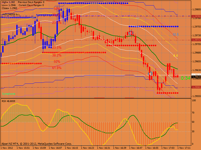Click the blue 10.5 value label
This screenshot has height=150, width=201.
(176, 34)
